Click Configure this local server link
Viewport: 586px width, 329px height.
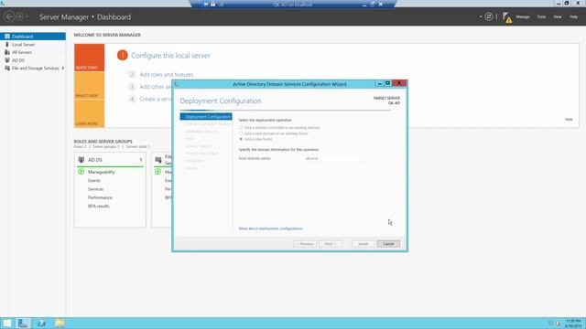pyautogui.click(x=171, y=56)
